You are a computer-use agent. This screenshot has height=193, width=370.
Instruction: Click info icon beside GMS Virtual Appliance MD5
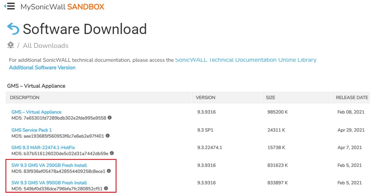pyautogui.click(x=110, y=118)
